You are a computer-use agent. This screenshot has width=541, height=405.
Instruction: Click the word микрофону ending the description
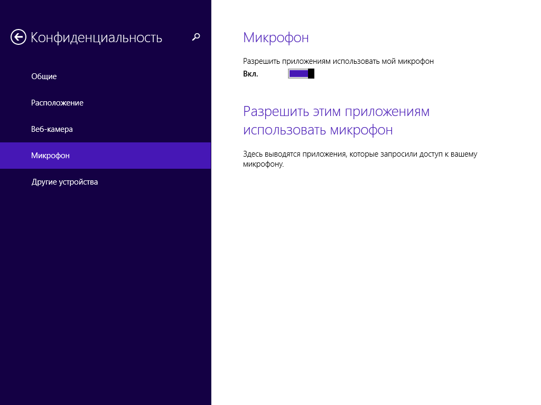(263, 164)
